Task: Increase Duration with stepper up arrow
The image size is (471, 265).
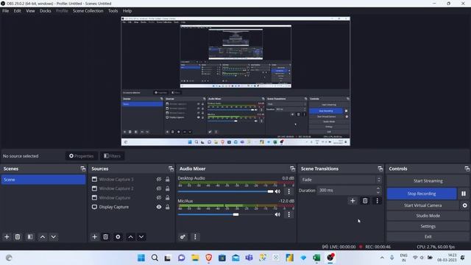Action: click(378, 188)
